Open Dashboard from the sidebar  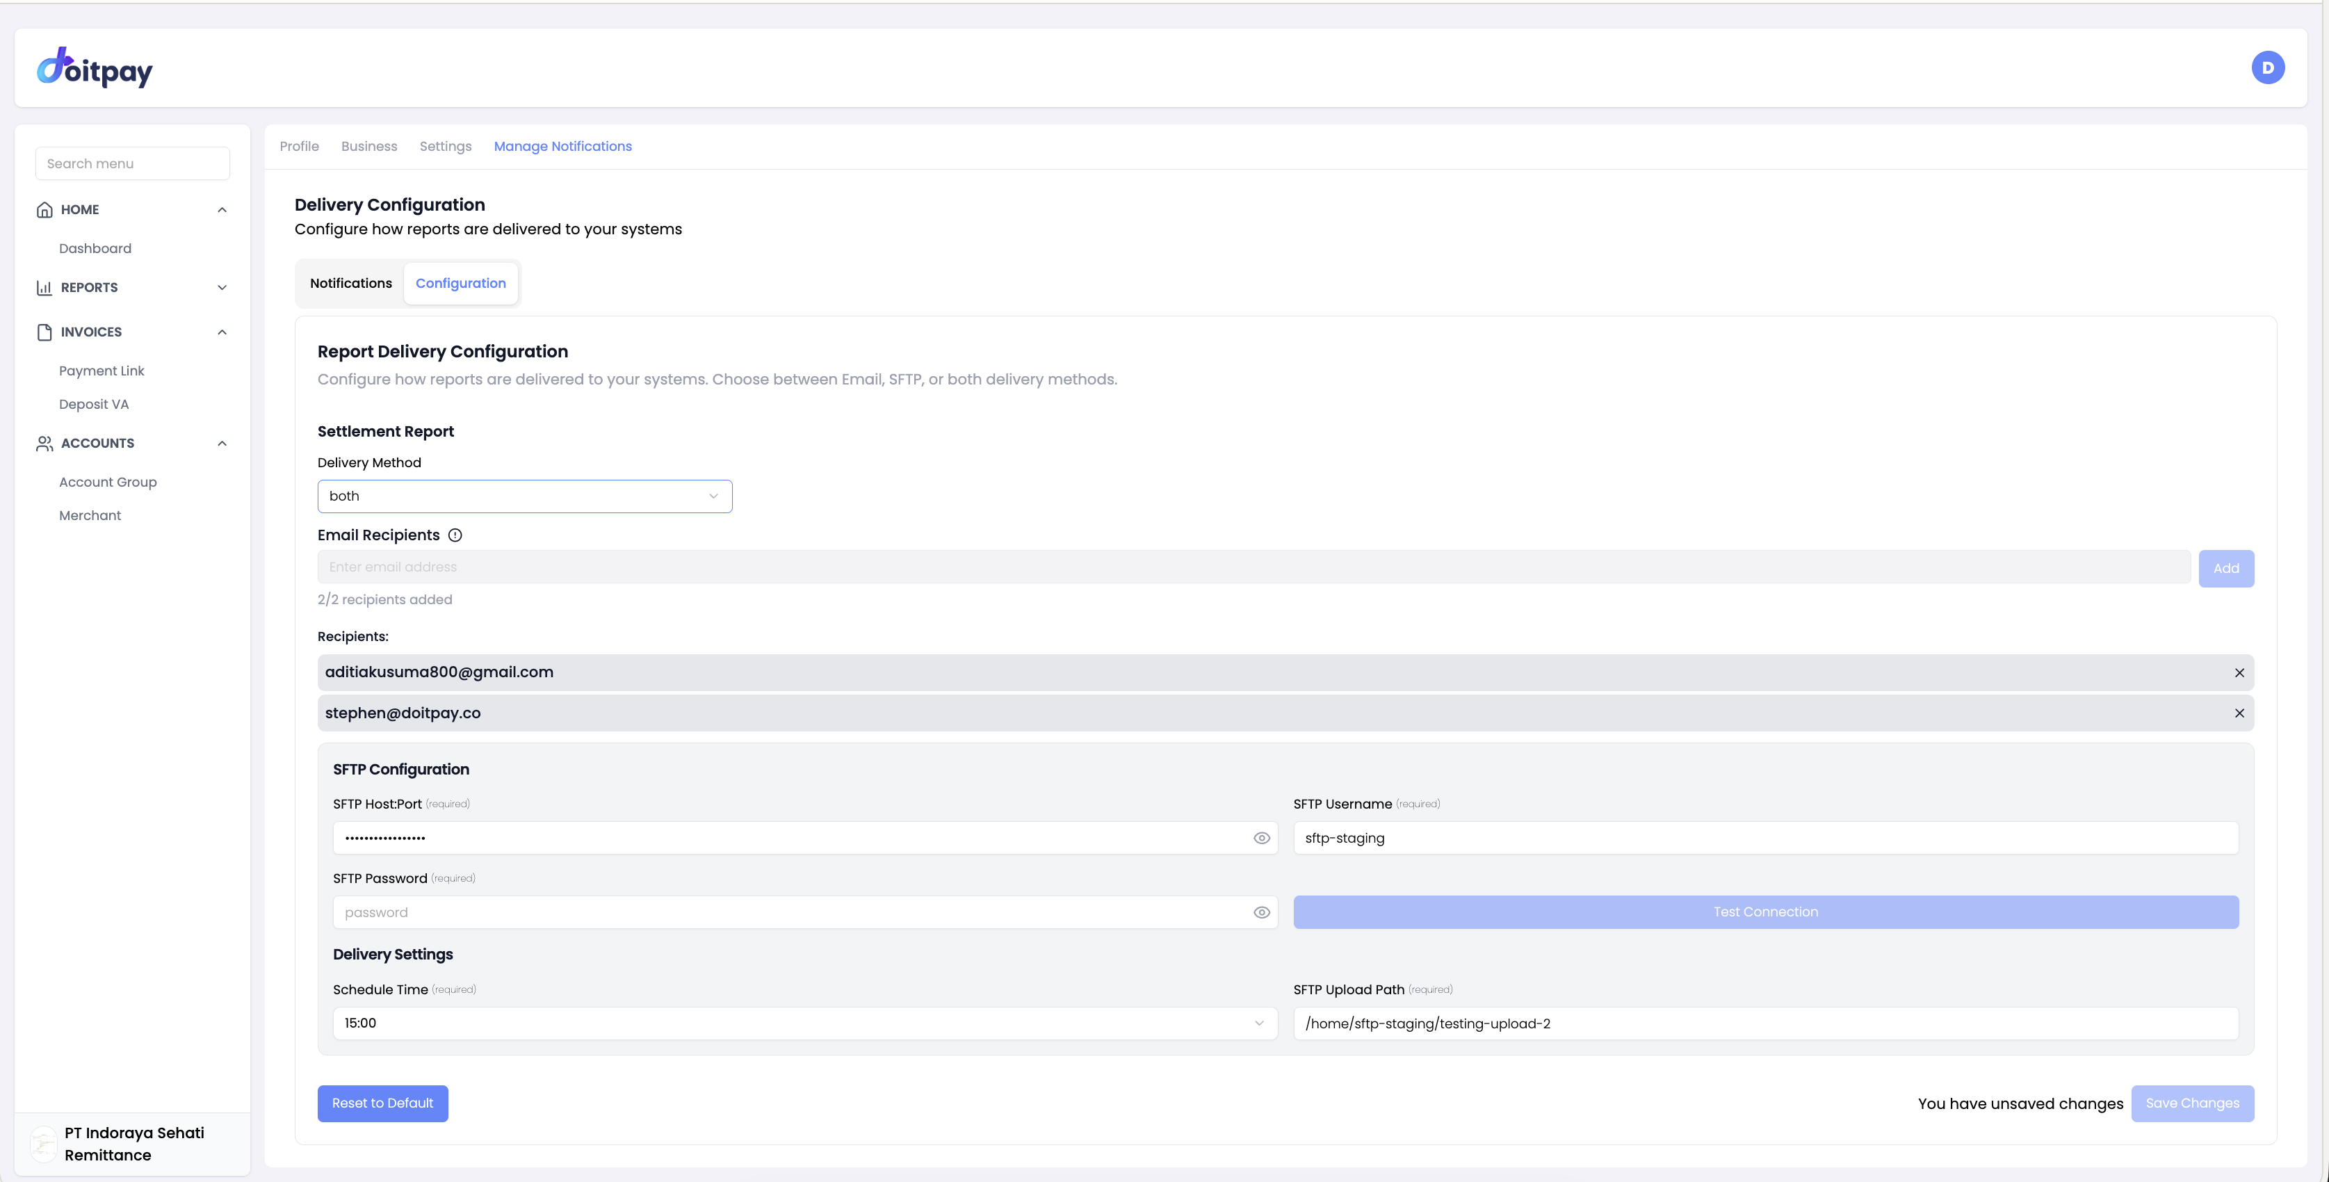[x=95, y=249]
